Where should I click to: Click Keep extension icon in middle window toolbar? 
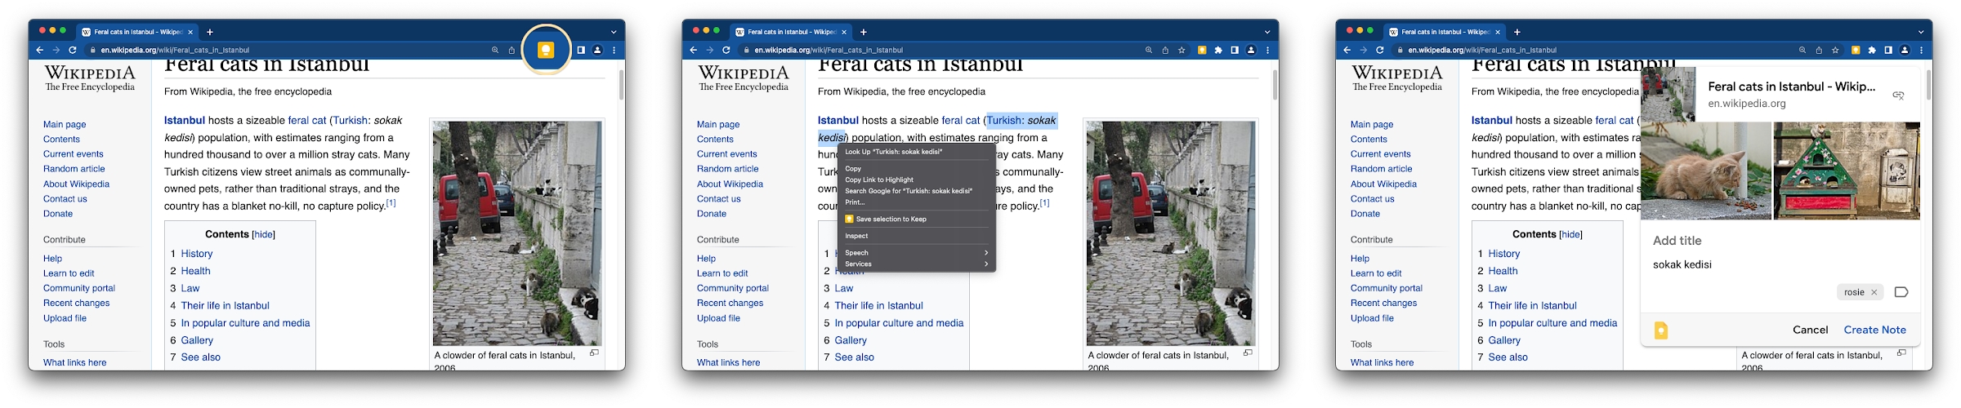coord(1202,50)
